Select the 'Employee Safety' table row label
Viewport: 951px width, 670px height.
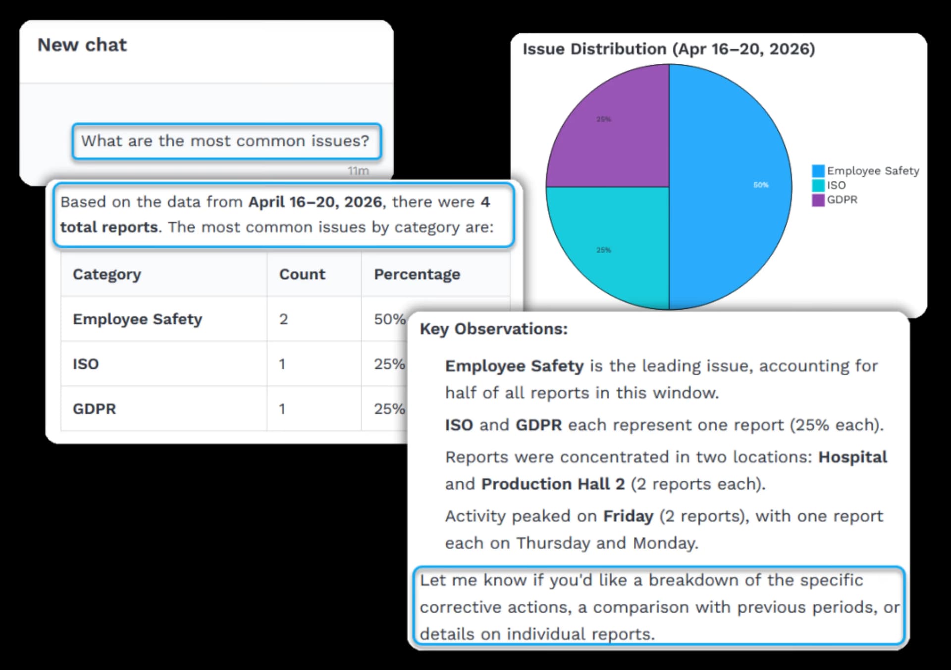point(138,319)
